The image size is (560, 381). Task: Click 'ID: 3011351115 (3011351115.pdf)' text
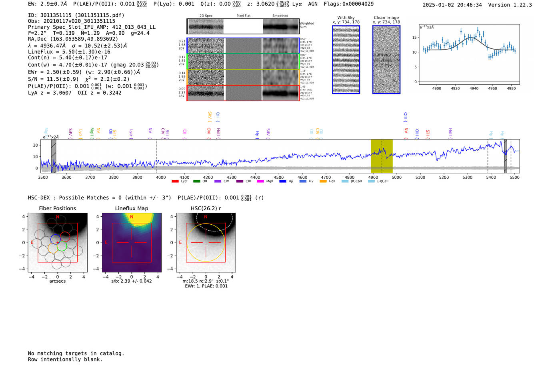pos(76,15)
